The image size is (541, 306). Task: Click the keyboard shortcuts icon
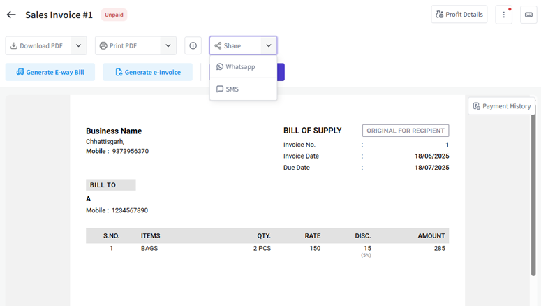pyautogui.click(x=528, y=15)
